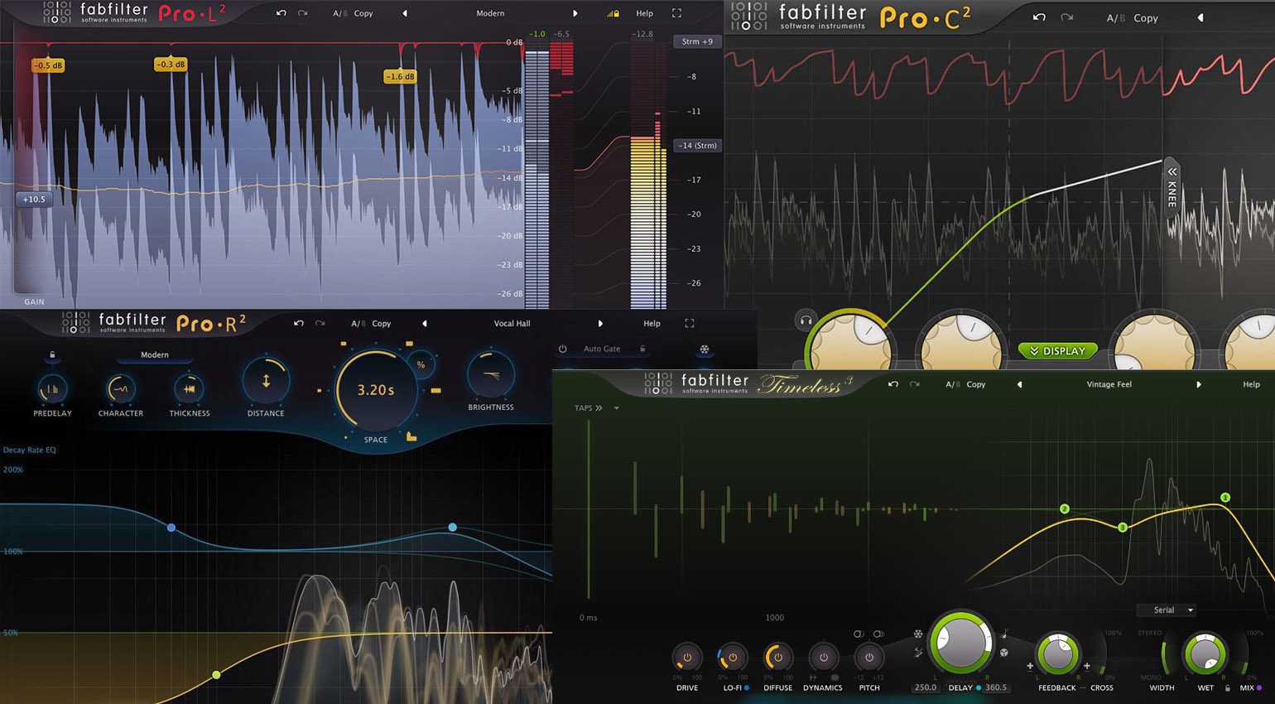
Task: Click the snowflake freeze icon beside the Delay knob
Action: pyautogui.click(x=919, y=632)
